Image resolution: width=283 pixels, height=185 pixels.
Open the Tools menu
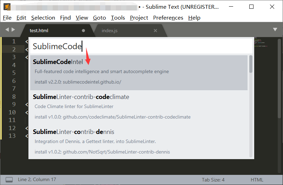coord(118,18)
